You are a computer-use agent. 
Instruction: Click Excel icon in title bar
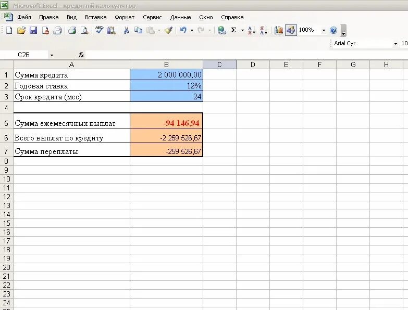[4, 5]
